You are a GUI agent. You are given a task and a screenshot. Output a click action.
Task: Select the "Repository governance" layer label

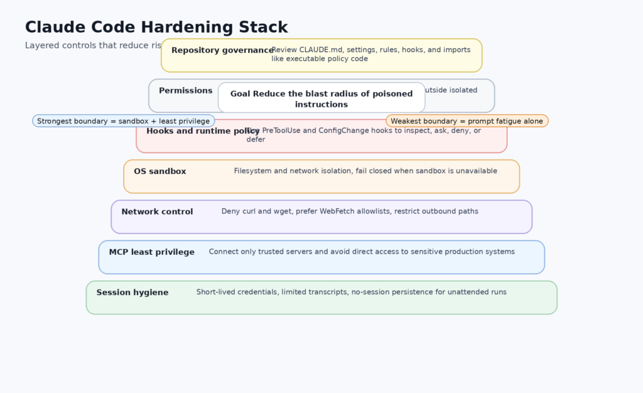[221, 50]
